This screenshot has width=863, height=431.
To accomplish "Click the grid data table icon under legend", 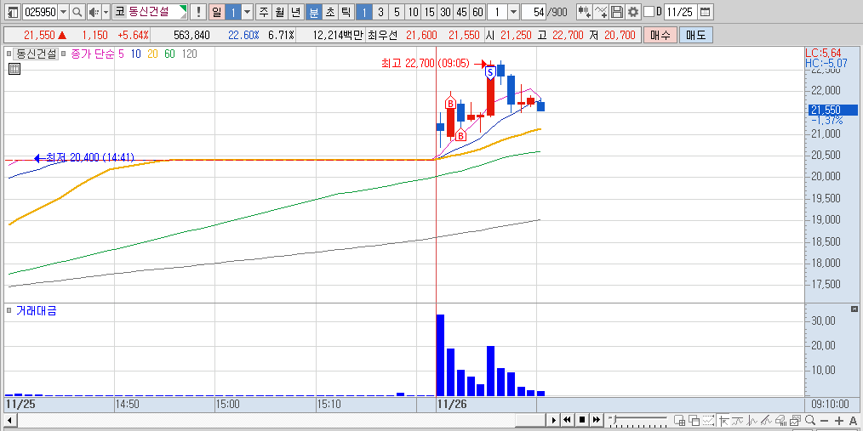I will click(14, 69).
